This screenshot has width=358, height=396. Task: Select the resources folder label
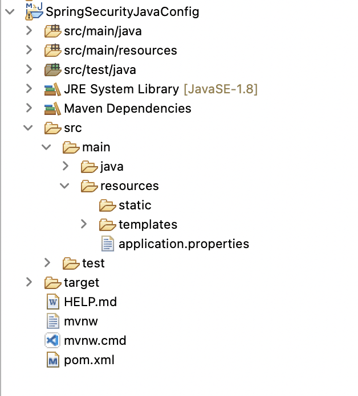129,187
